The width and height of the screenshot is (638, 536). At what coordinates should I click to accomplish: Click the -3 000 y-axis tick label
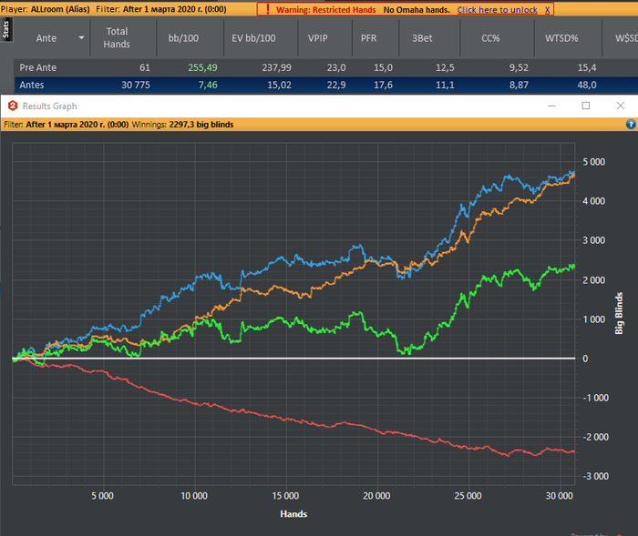click(x=596, y=476)
